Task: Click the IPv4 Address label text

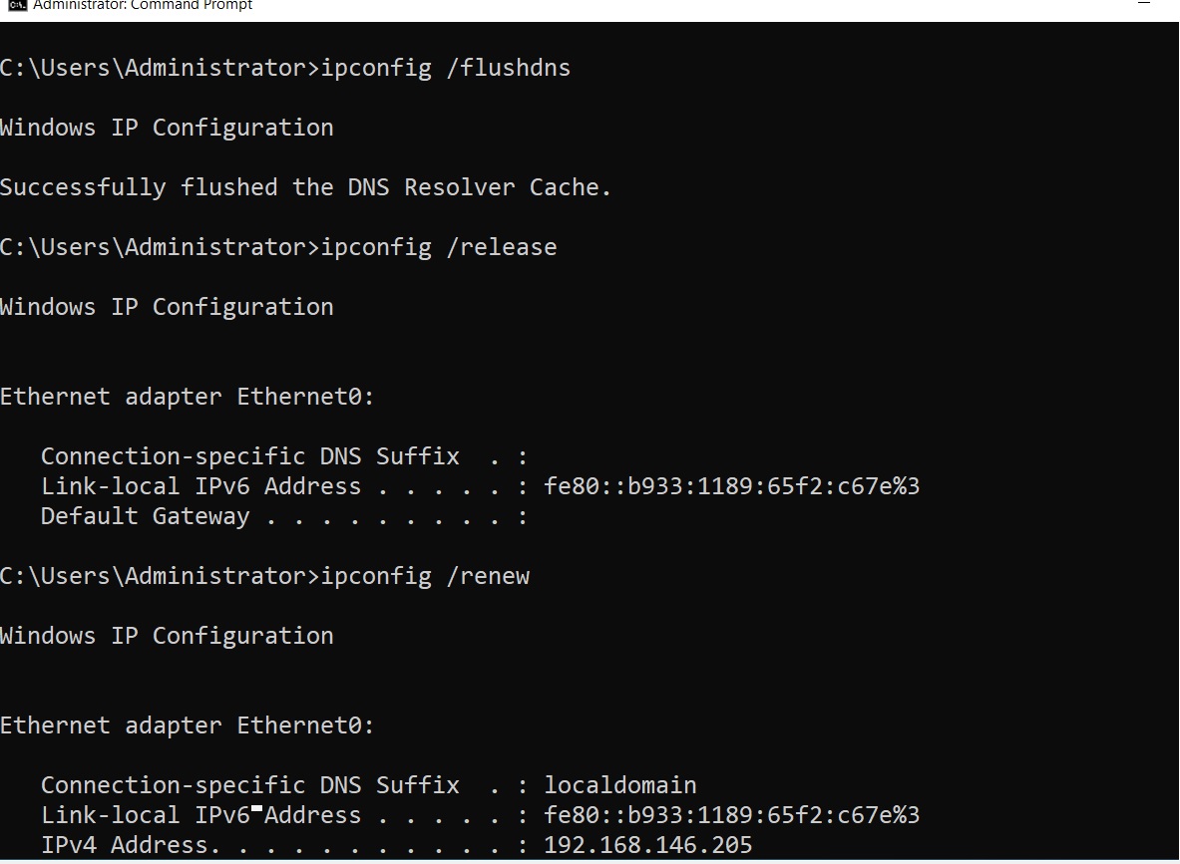Action: click(125, 845)
